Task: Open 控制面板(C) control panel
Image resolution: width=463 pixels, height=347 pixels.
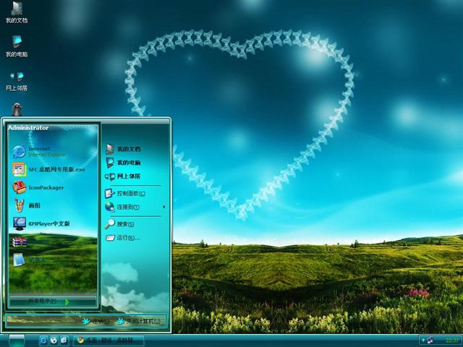Action: coord(125,193)
